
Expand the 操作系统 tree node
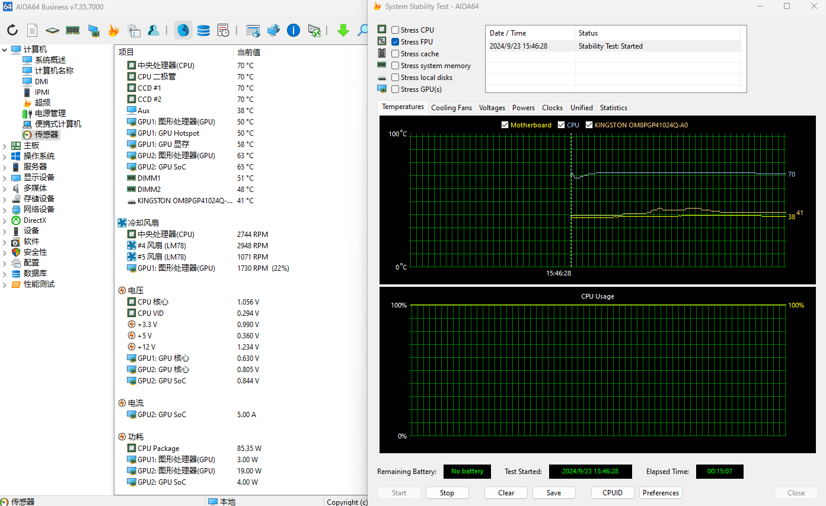[x=5, y=156]
